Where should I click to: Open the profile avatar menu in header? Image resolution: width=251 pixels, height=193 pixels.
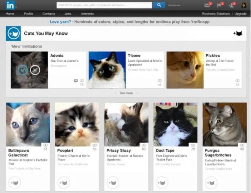point(244,5)
